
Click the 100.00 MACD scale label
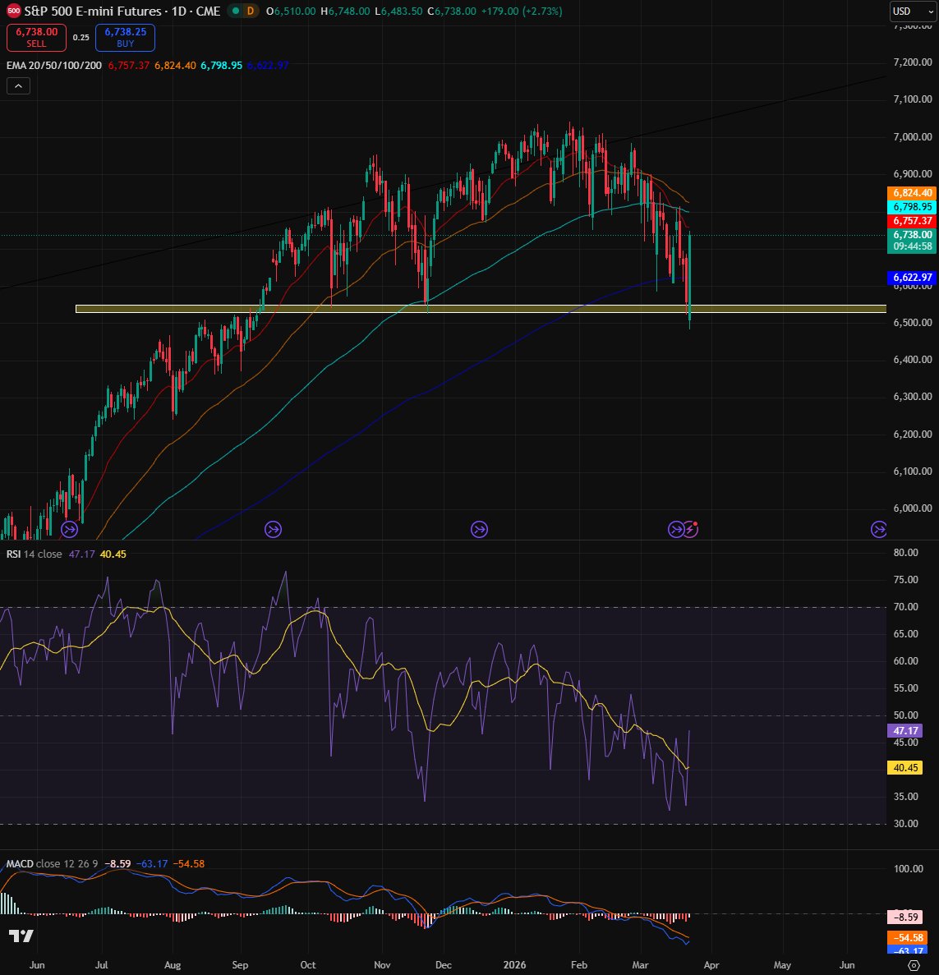pos(908,869)
